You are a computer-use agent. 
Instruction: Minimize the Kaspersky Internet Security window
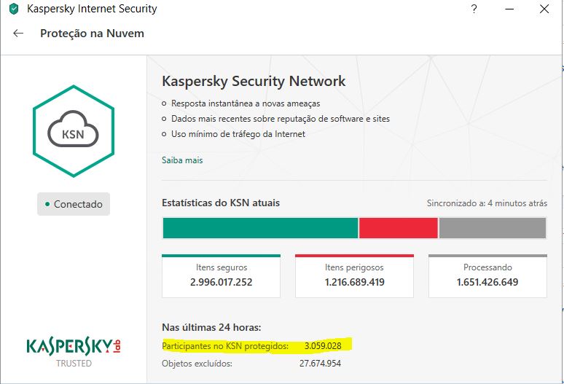click(x=509, y=9)
